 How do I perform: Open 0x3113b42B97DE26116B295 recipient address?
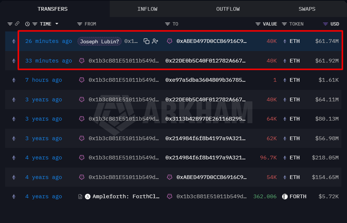tap(205, 119)
